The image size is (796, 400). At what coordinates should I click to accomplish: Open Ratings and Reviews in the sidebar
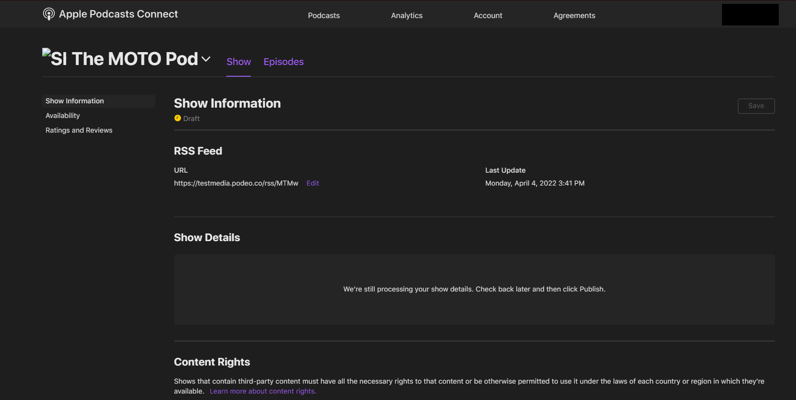click(x=79, y=130)
